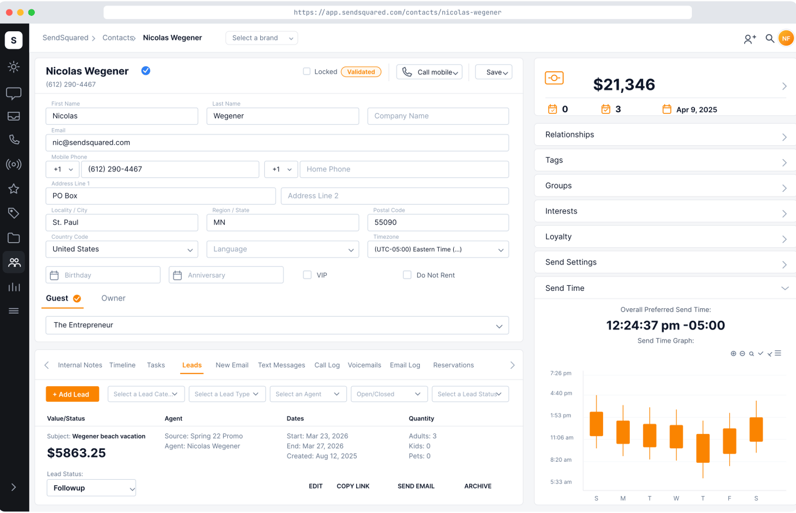Open the Open/Closed filter dropdown
Image resolution: width=796 pixels, height=513 pixels.
point(389,394)
